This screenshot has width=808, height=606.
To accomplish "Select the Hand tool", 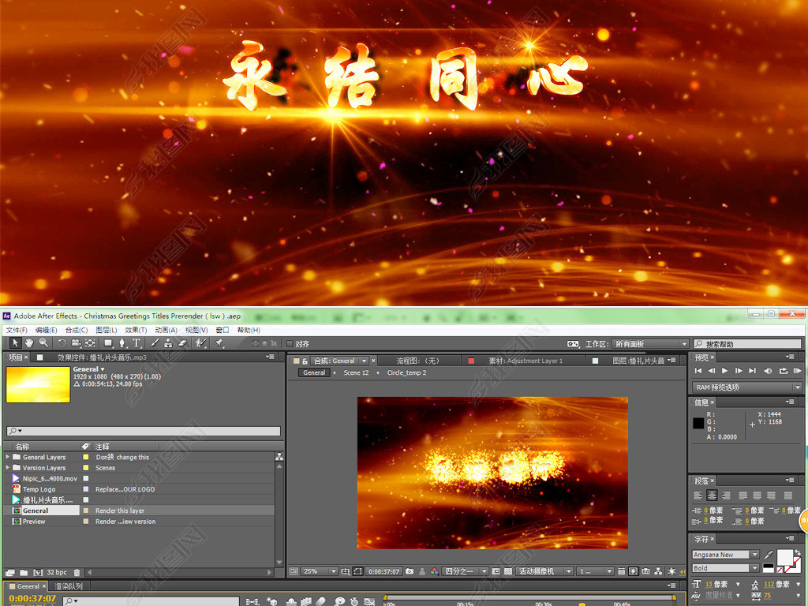I will point(29,343).
